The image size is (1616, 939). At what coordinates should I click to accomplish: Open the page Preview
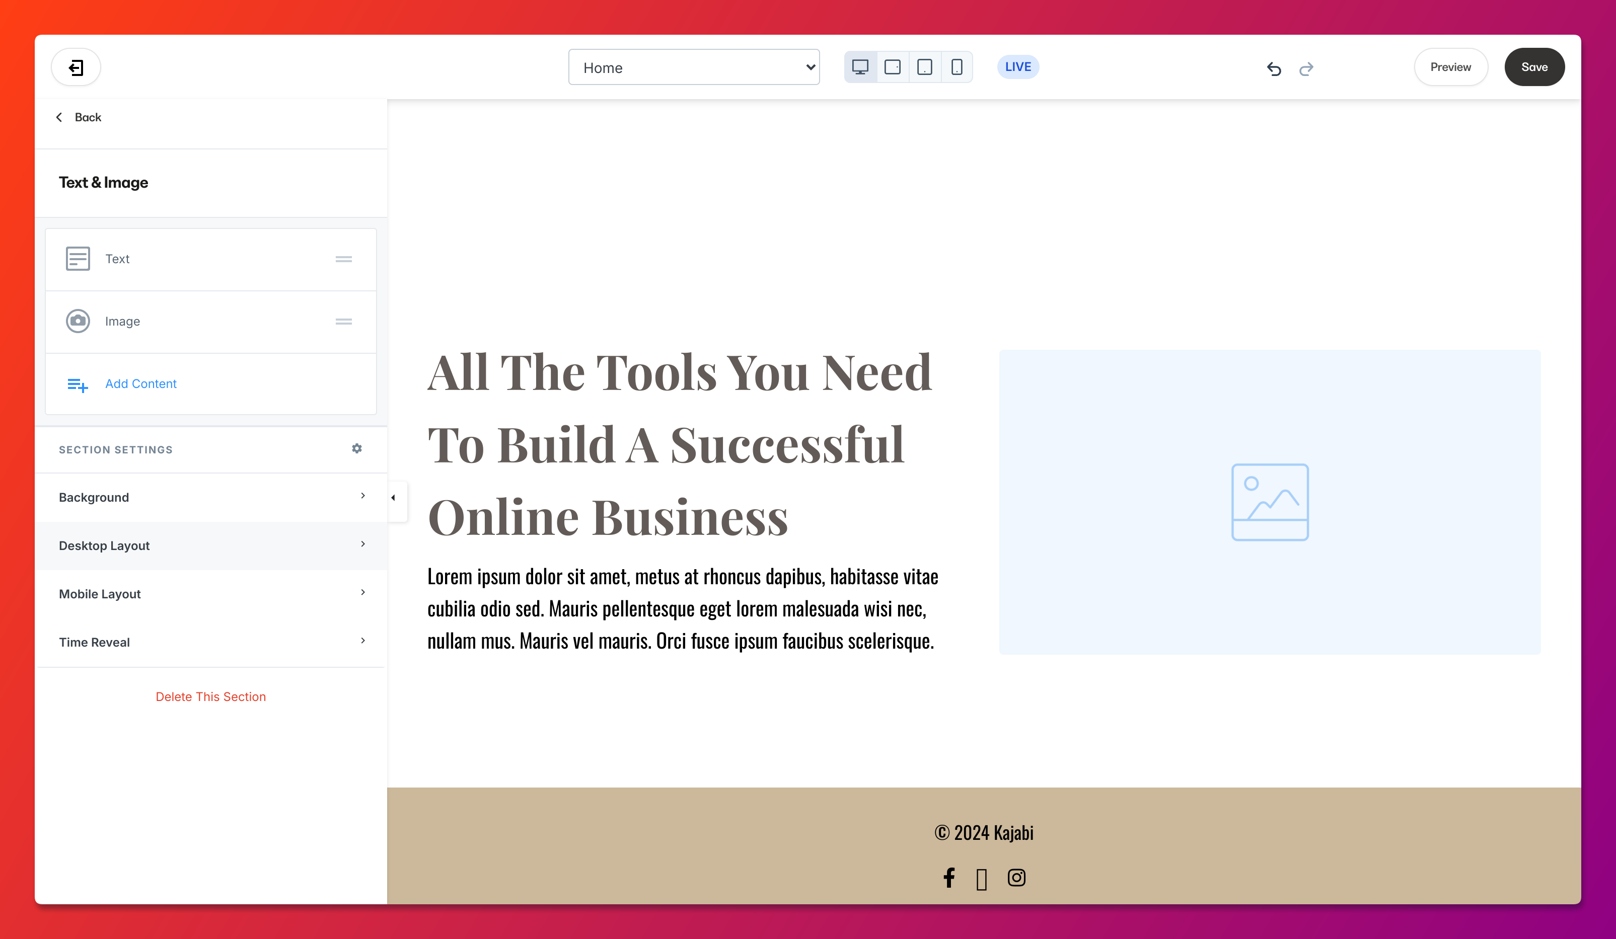click(1450, 67)
